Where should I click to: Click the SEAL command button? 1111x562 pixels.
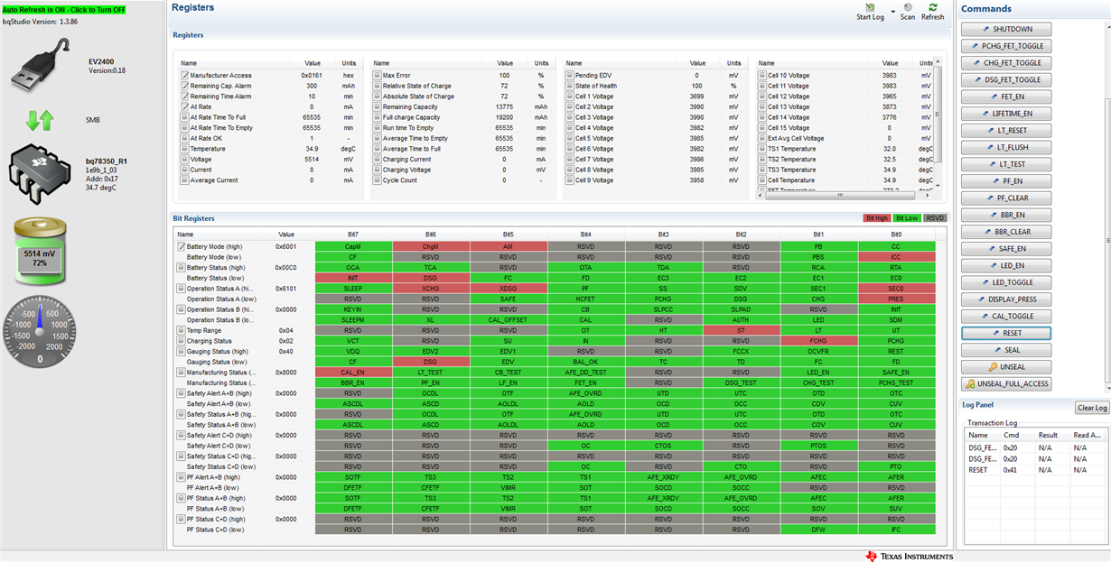[1006, 350]
